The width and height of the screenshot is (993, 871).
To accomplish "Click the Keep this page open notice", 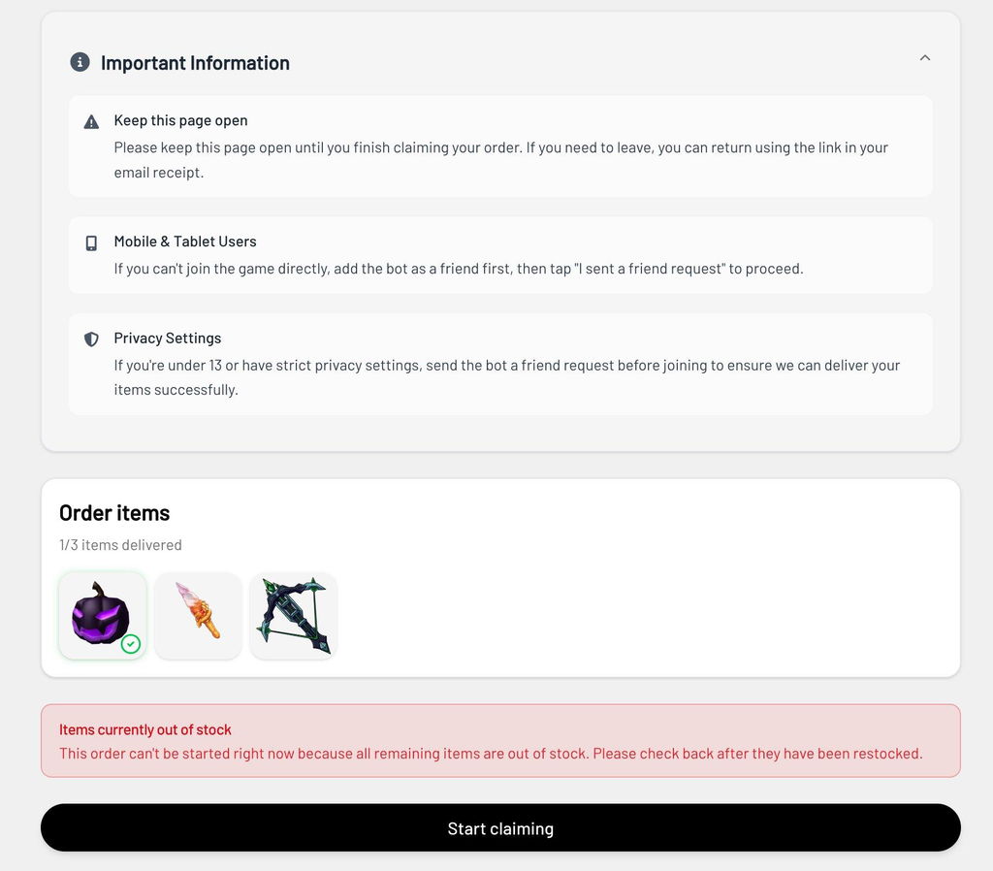I will coord(500,146).
